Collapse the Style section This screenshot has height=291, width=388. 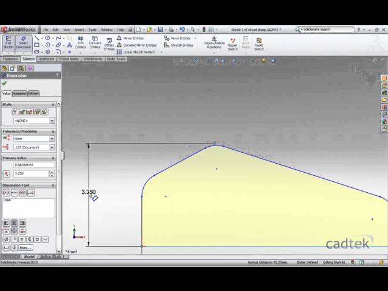pos(53,104)
